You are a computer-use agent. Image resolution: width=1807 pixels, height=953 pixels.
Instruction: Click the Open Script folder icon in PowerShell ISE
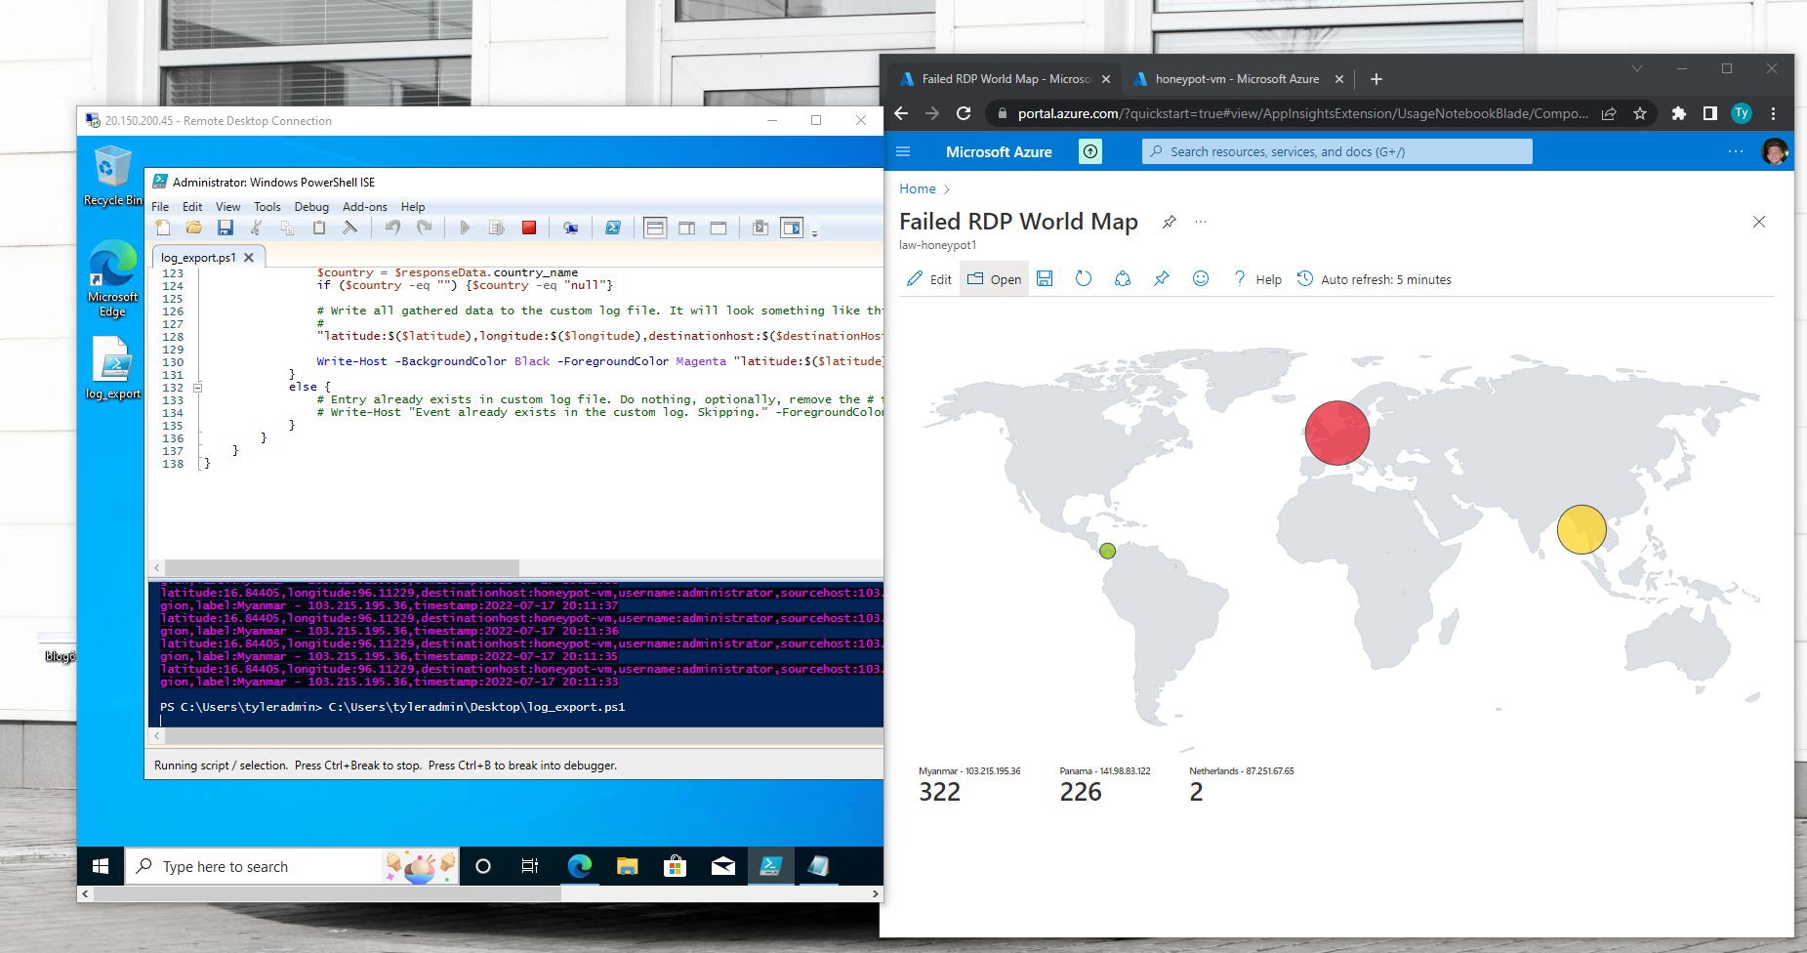(x=194, y=228)
